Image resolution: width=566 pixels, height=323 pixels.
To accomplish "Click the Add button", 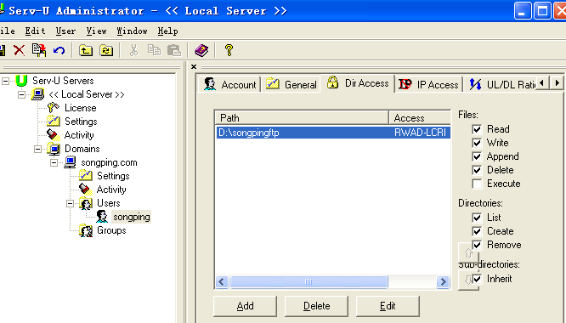I will pyautogui.click(x=245, y=306).
